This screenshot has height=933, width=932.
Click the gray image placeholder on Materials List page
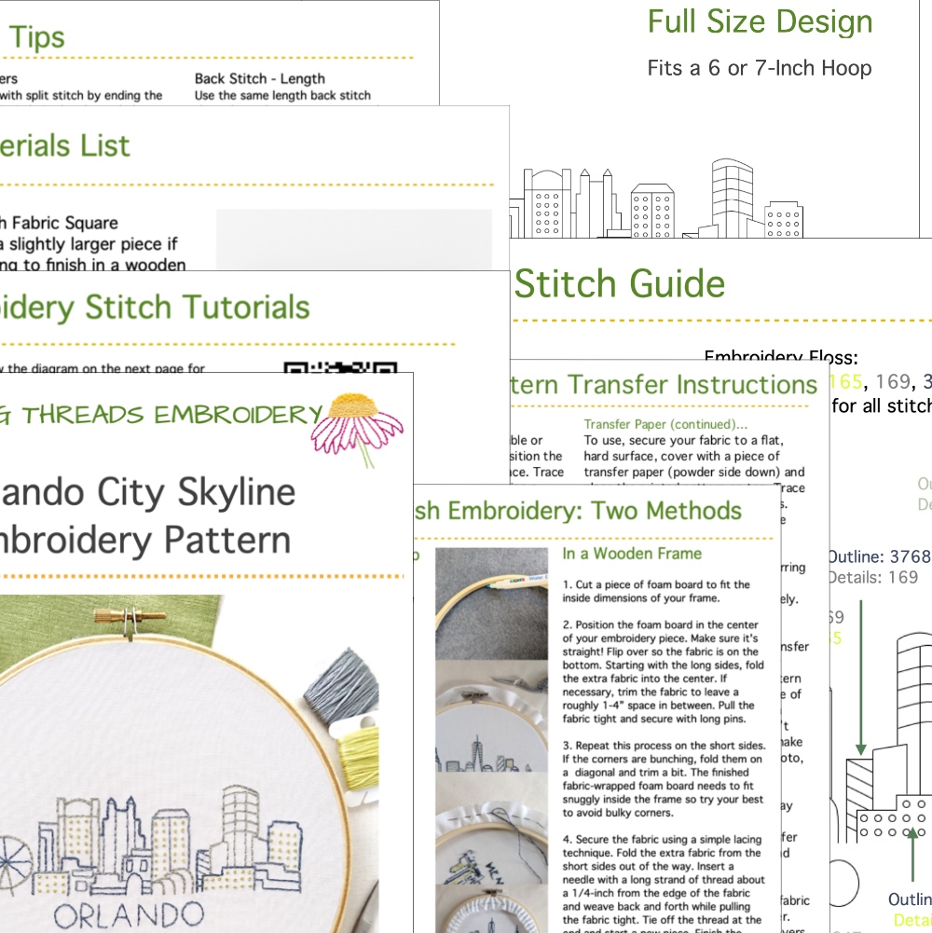pos(353,240)
